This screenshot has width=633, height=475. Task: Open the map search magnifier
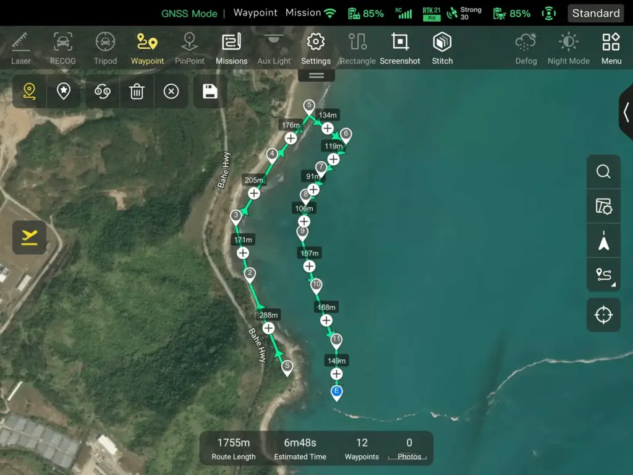[x=603, y=172]
